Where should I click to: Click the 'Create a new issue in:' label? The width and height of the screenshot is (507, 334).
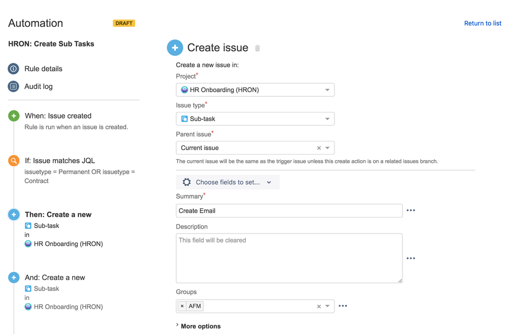coord(207,65)
